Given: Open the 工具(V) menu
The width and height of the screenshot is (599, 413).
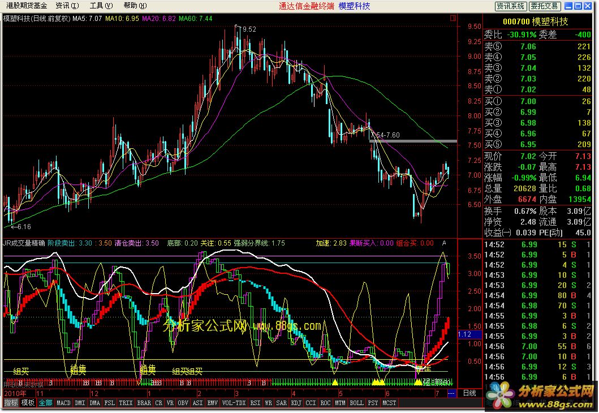Looking at the screenshot, I should click(x=101, y=5).
